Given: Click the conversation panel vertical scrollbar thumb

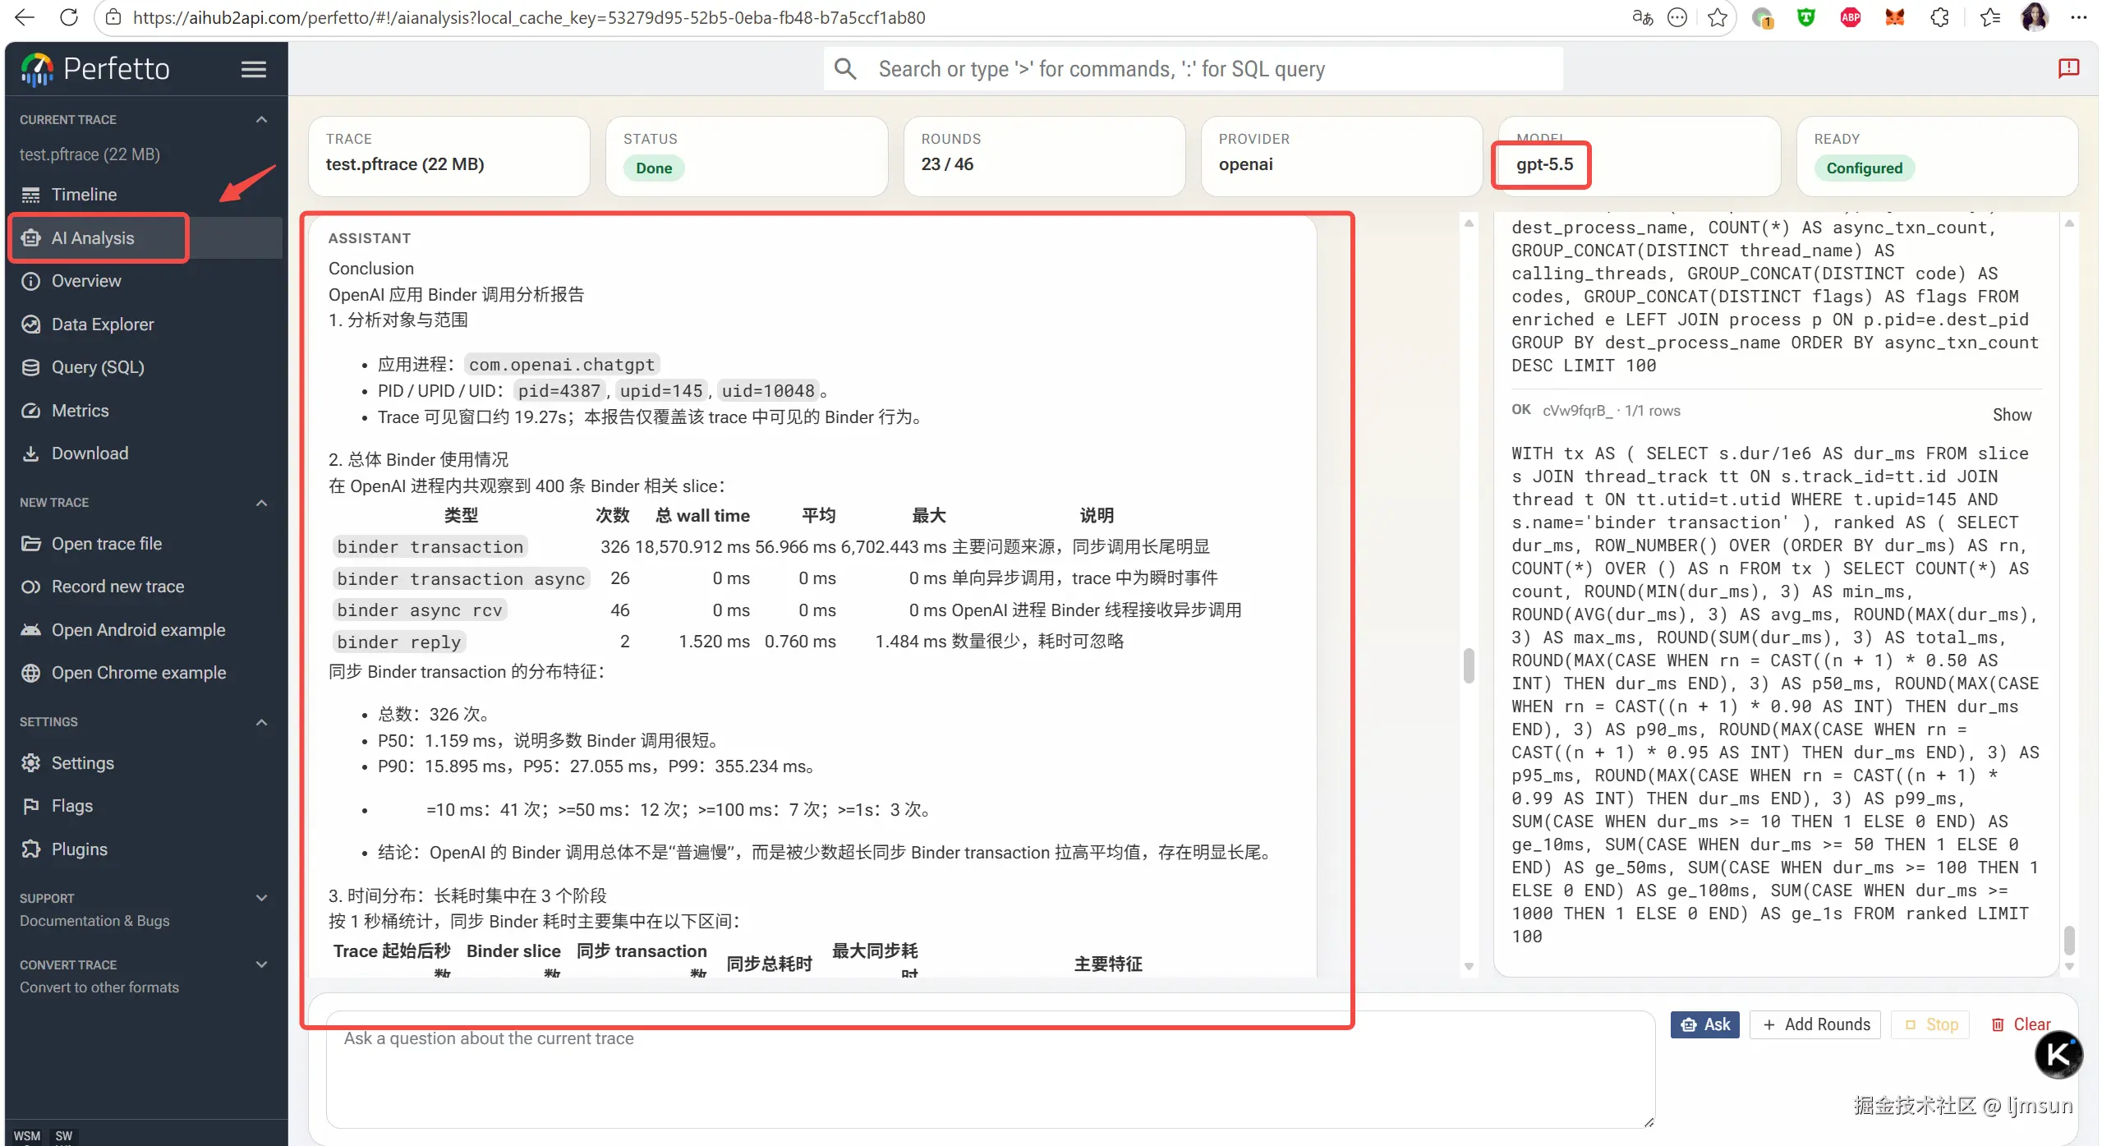Looking at the screenshot, I should 1469,665.
